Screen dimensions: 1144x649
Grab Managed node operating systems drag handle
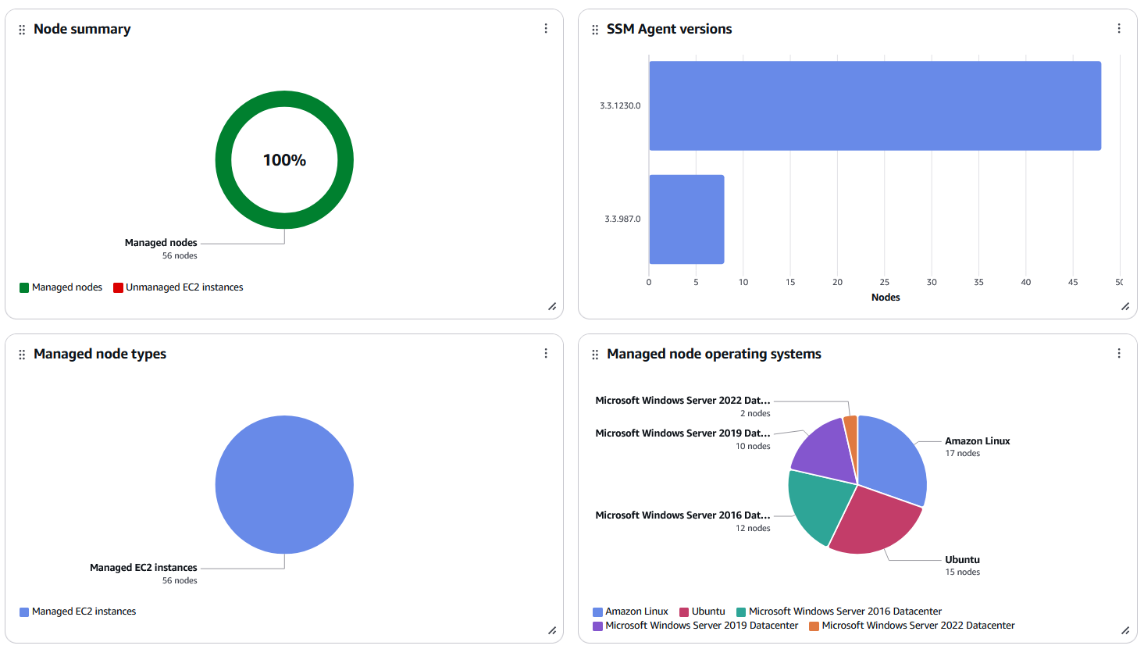tap(595, 355)
